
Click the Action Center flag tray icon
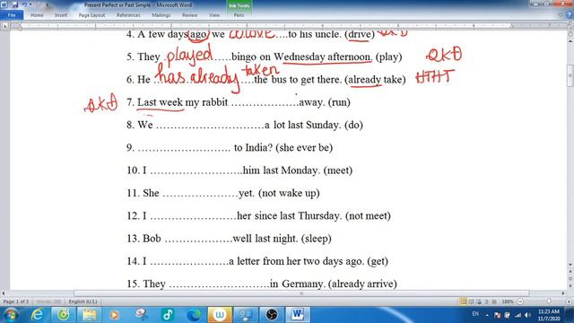pyautogui.click(x=497, y=315)
